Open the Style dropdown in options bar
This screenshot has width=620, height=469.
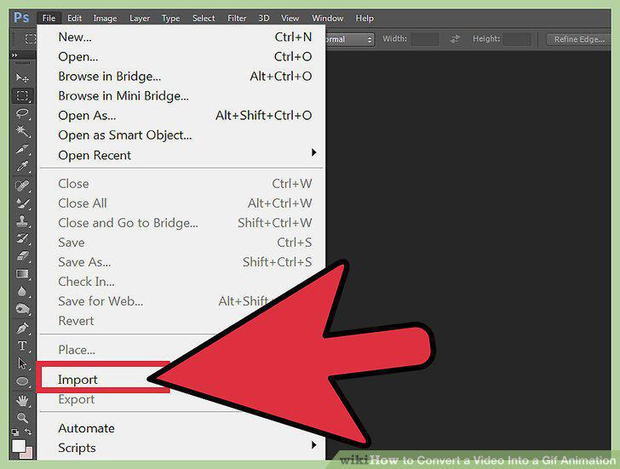349,39
